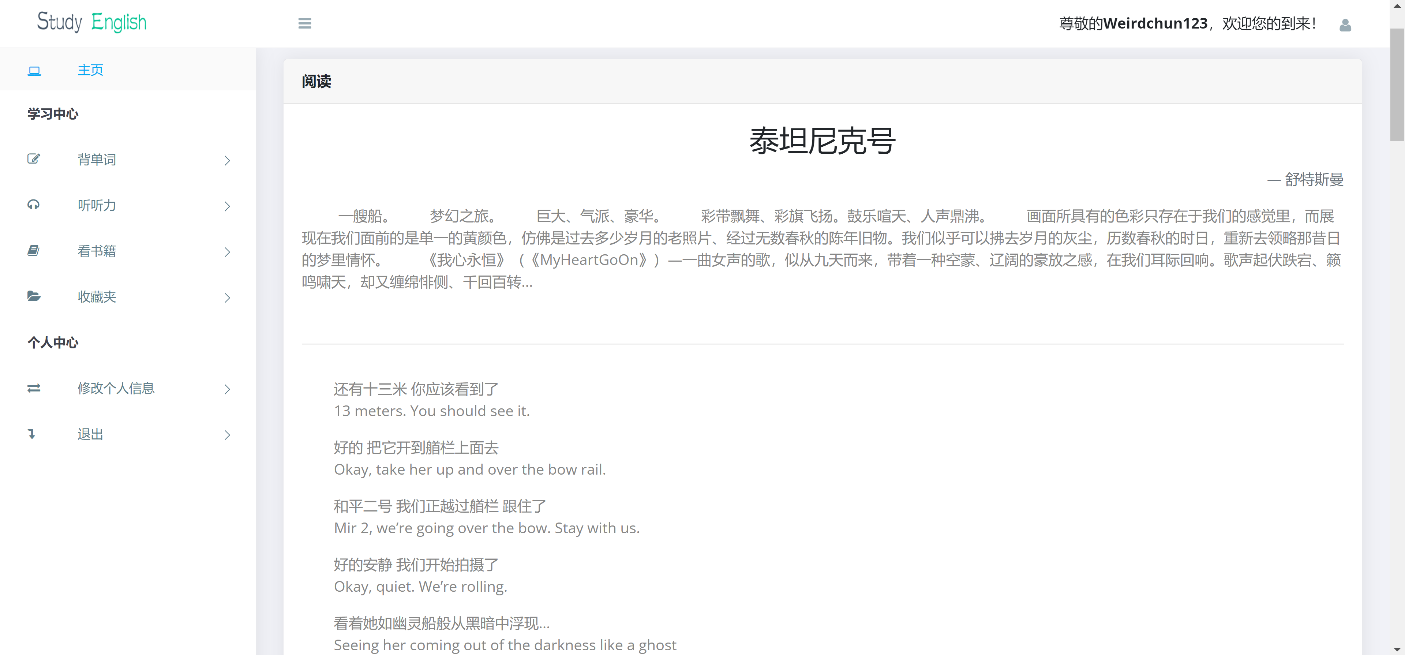Viewport: 1405px width, 655px height.
Task: Expand the 看书籍 chevron
Action: click(227, 252)
